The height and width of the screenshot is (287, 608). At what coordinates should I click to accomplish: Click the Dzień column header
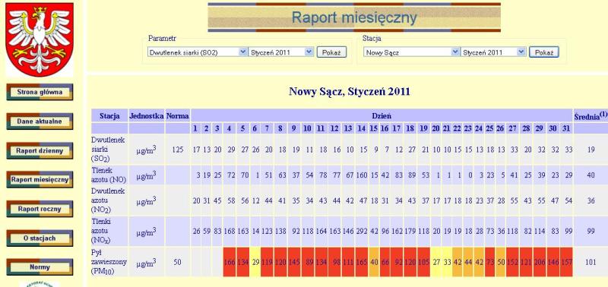pyautogui.click(x=382, y=115)
